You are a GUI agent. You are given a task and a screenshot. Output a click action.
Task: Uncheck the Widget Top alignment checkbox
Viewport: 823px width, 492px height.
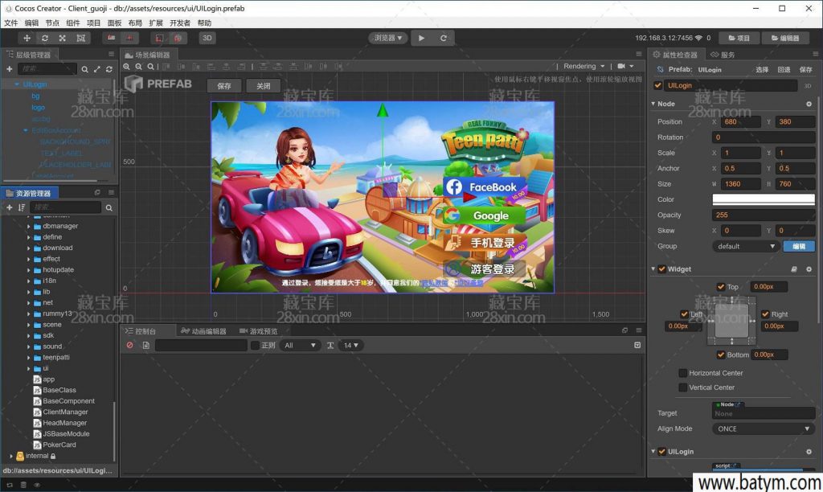pyautogui.click(x=721, y=287)
